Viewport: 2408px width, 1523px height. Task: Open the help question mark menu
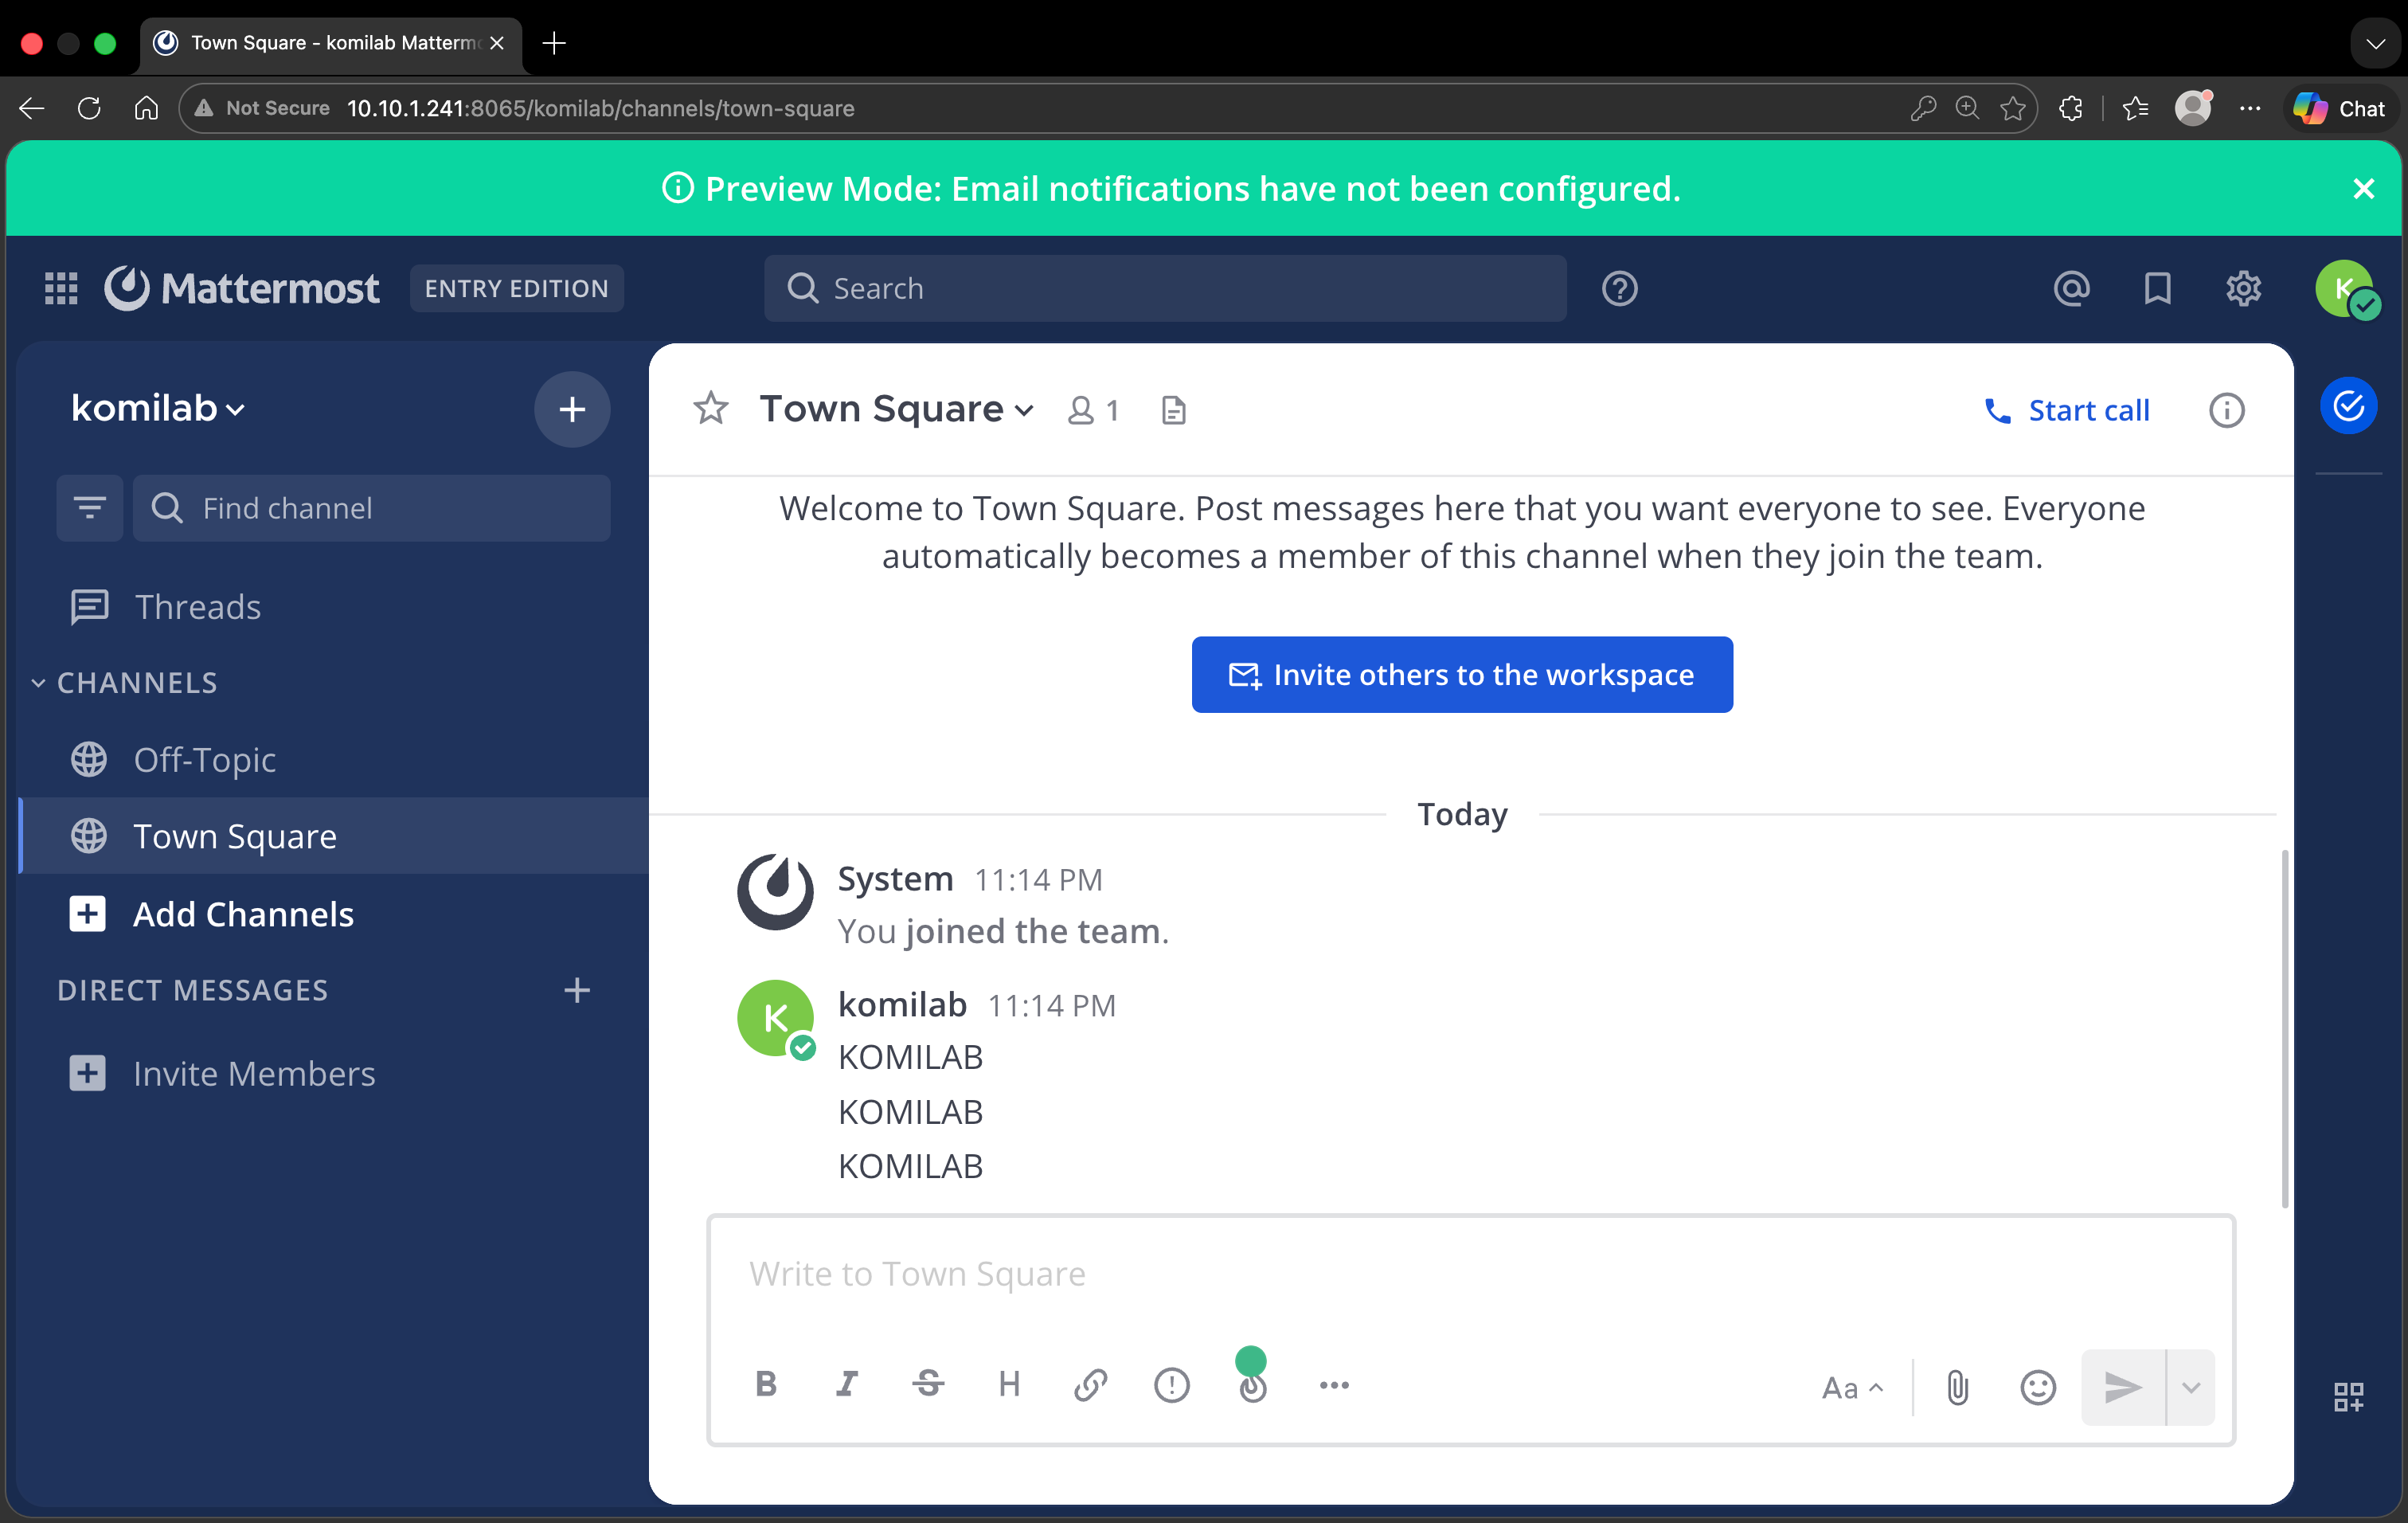click(x=1619, y=288)
